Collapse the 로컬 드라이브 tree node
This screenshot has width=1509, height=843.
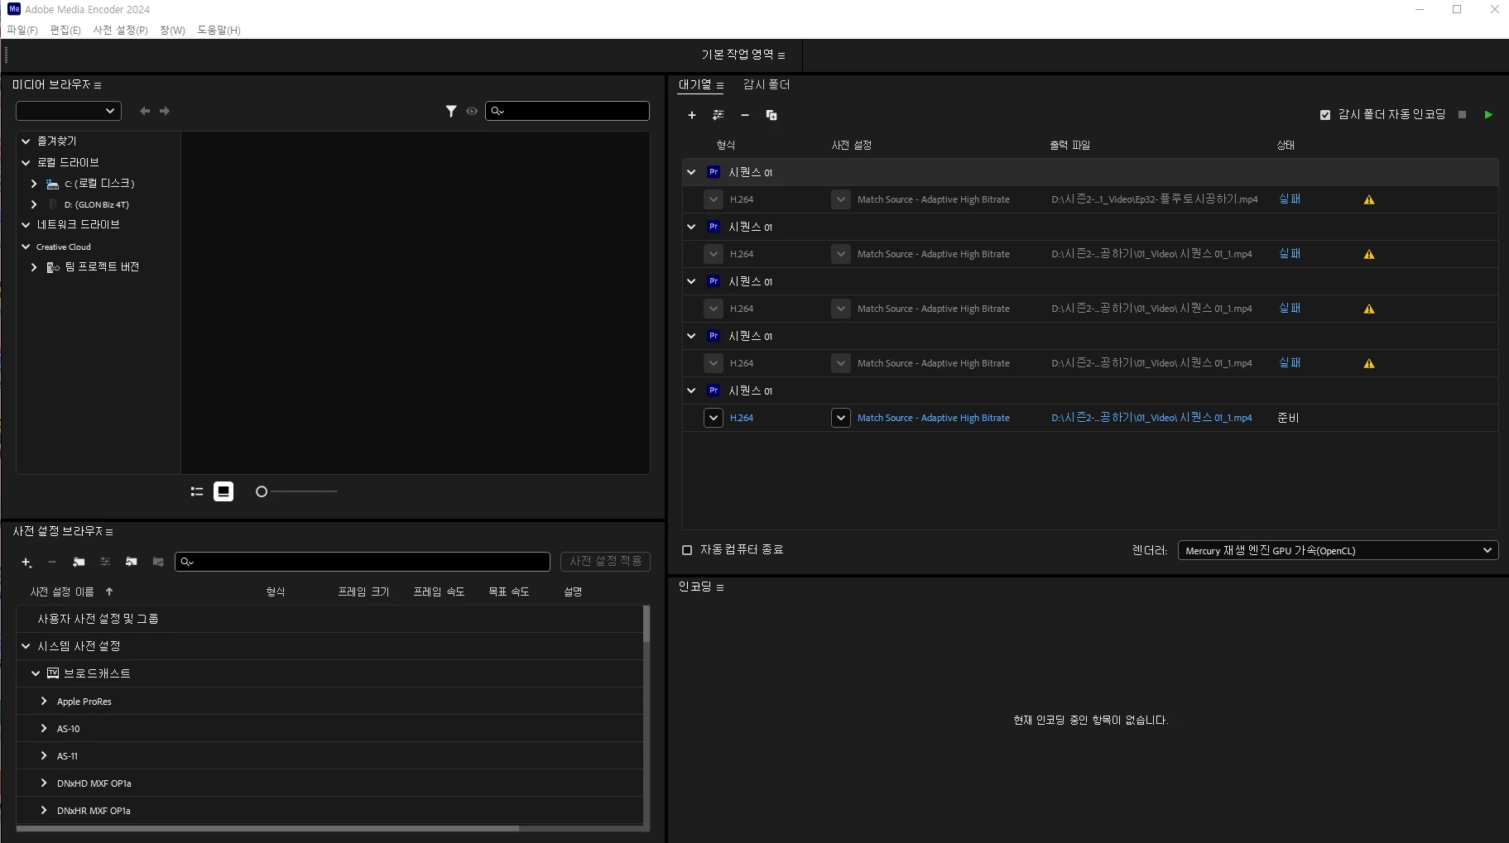(x=26, y=163)
